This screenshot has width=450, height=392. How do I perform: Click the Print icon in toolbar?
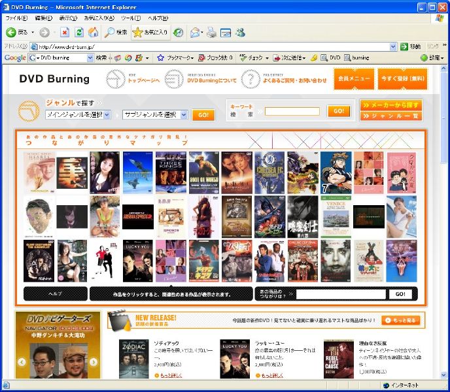coord(211,32)
